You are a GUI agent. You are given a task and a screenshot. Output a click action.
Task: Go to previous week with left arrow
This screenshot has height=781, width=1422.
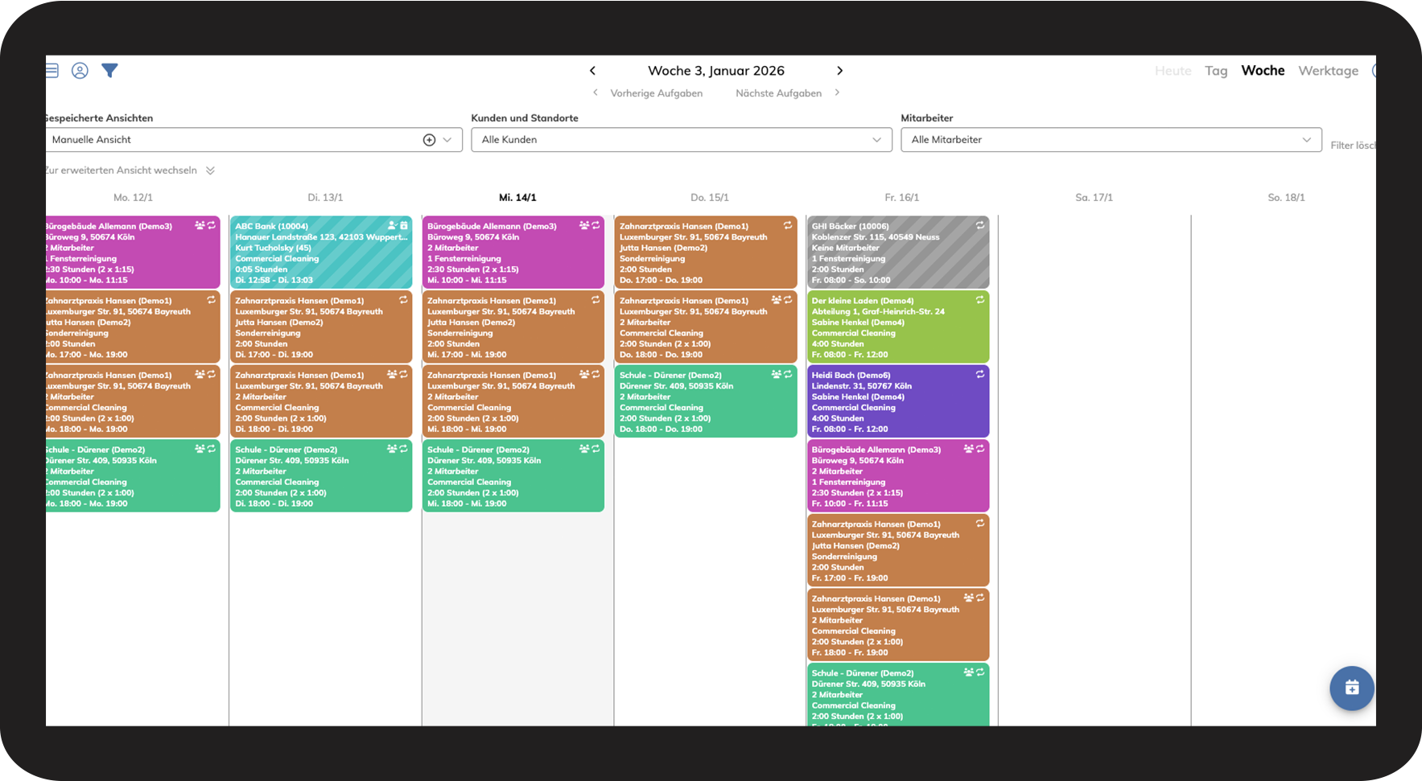[593, 71]
